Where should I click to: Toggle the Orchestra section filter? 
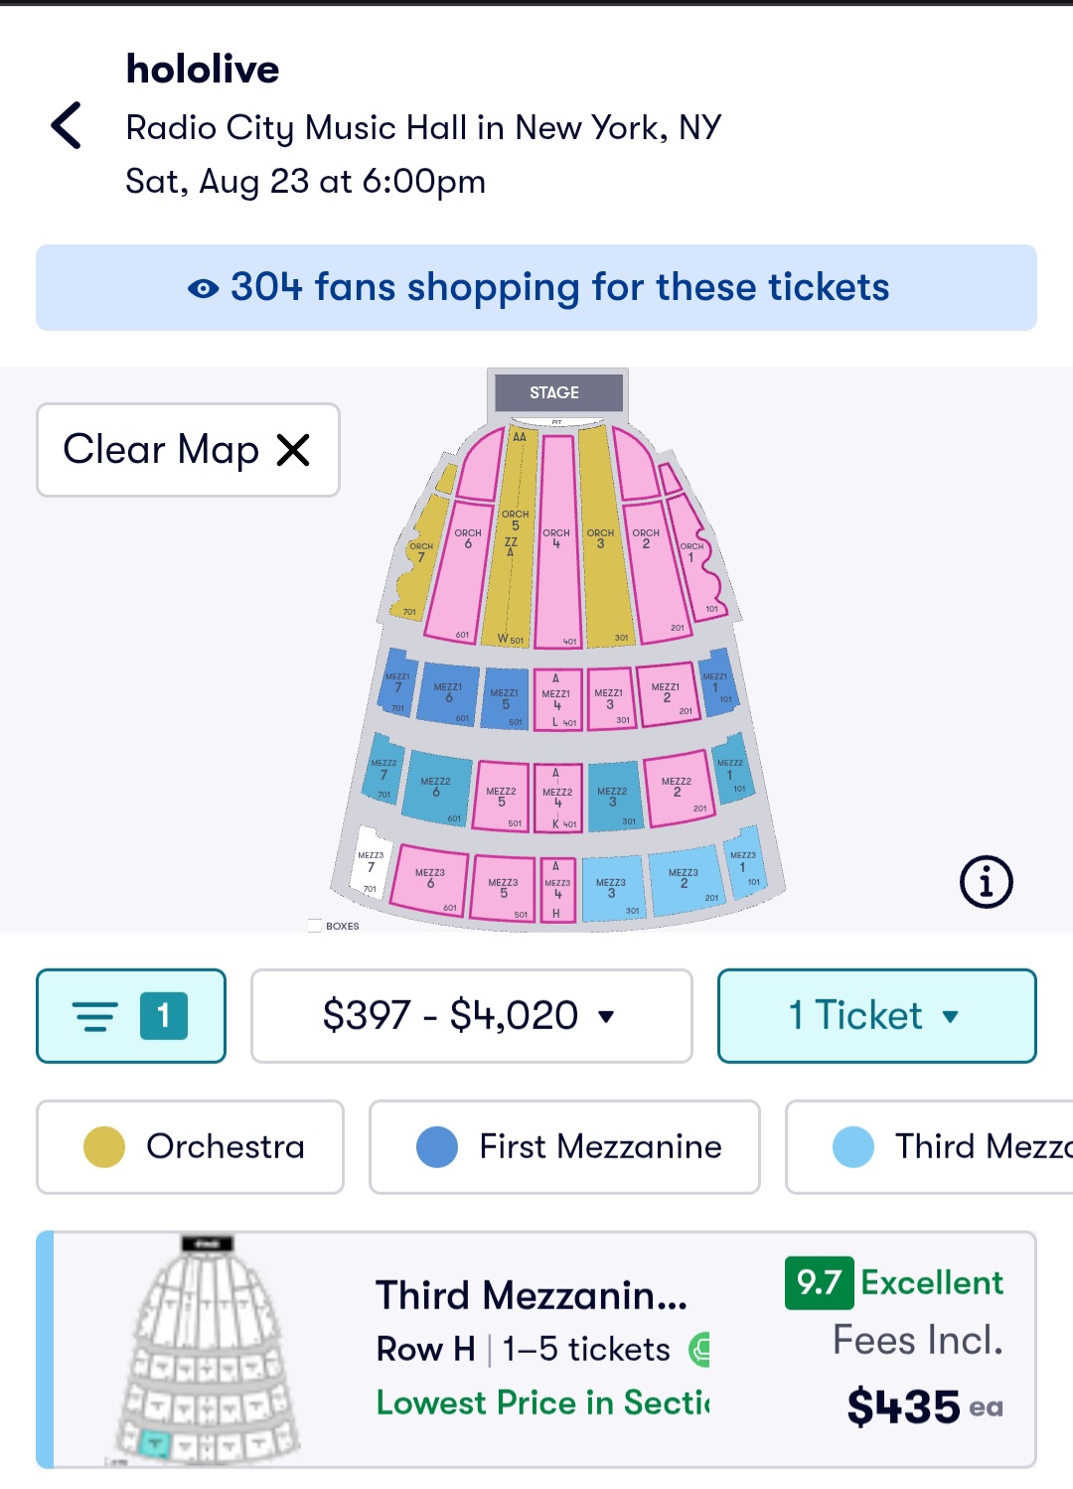click(190, 1146)
